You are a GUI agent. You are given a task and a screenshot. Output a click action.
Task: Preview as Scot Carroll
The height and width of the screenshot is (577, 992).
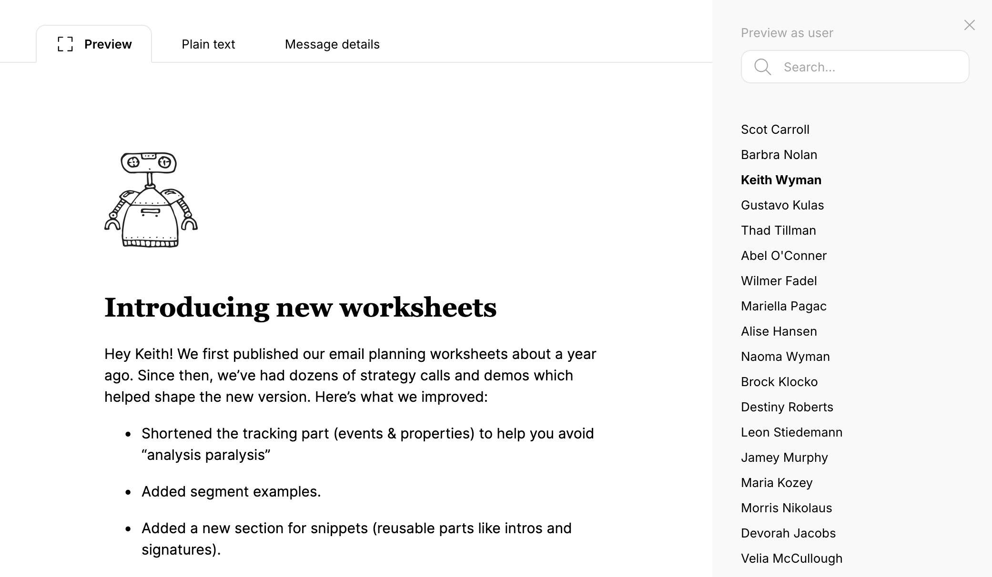[775, 129]
